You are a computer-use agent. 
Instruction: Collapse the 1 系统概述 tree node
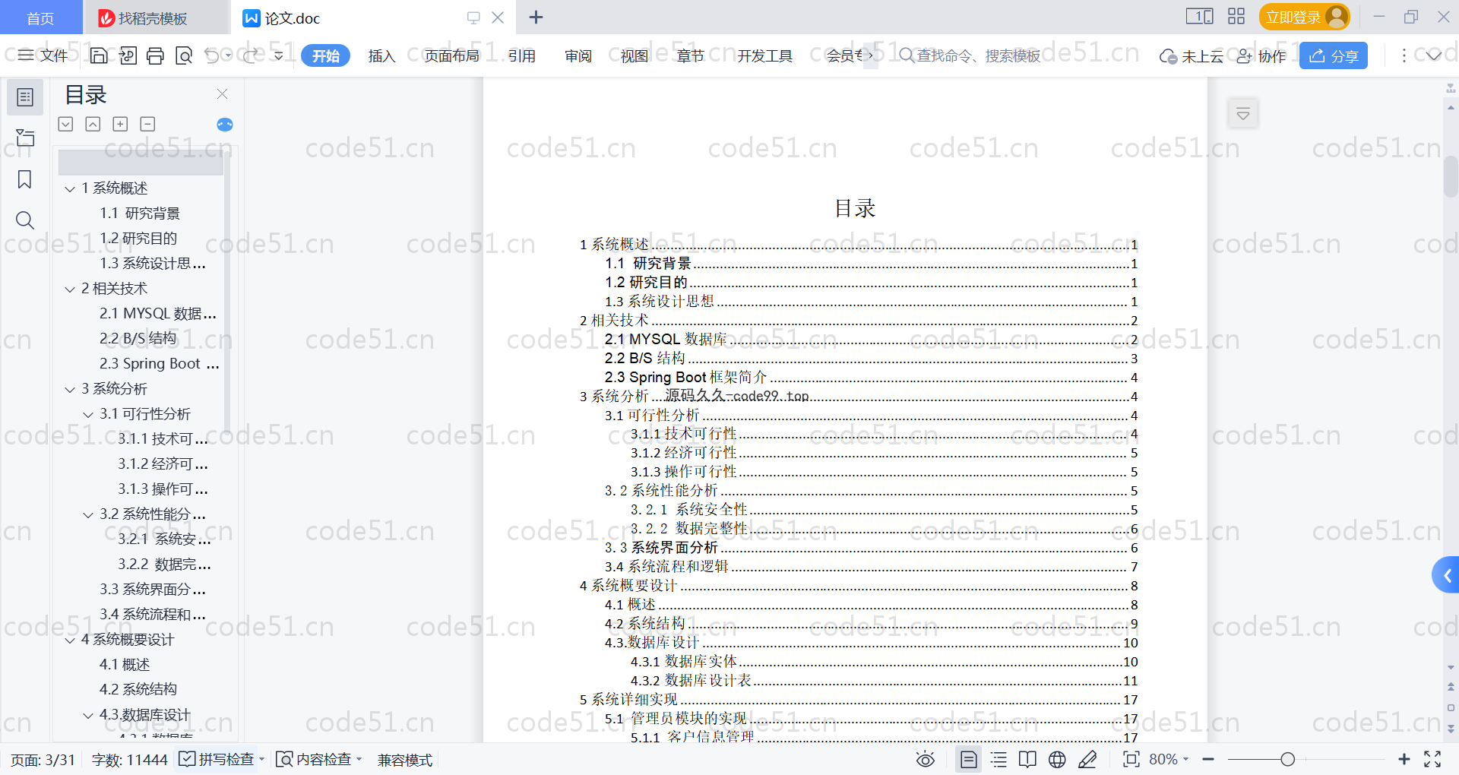point(70,188)
